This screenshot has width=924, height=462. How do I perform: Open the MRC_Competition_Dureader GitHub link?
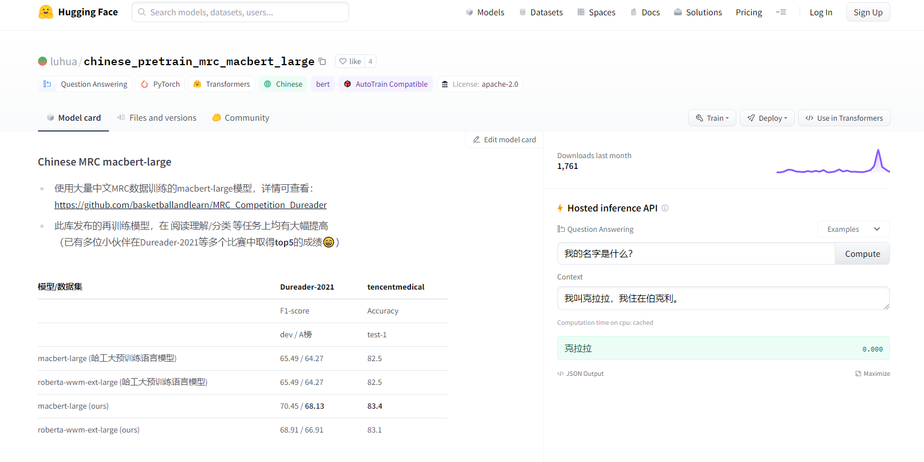coord(190,205)
